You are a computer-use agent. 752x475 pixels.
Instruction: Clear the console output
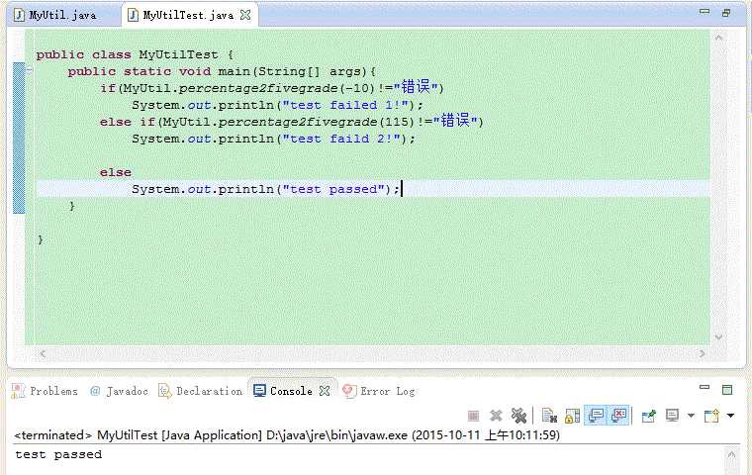549,416
